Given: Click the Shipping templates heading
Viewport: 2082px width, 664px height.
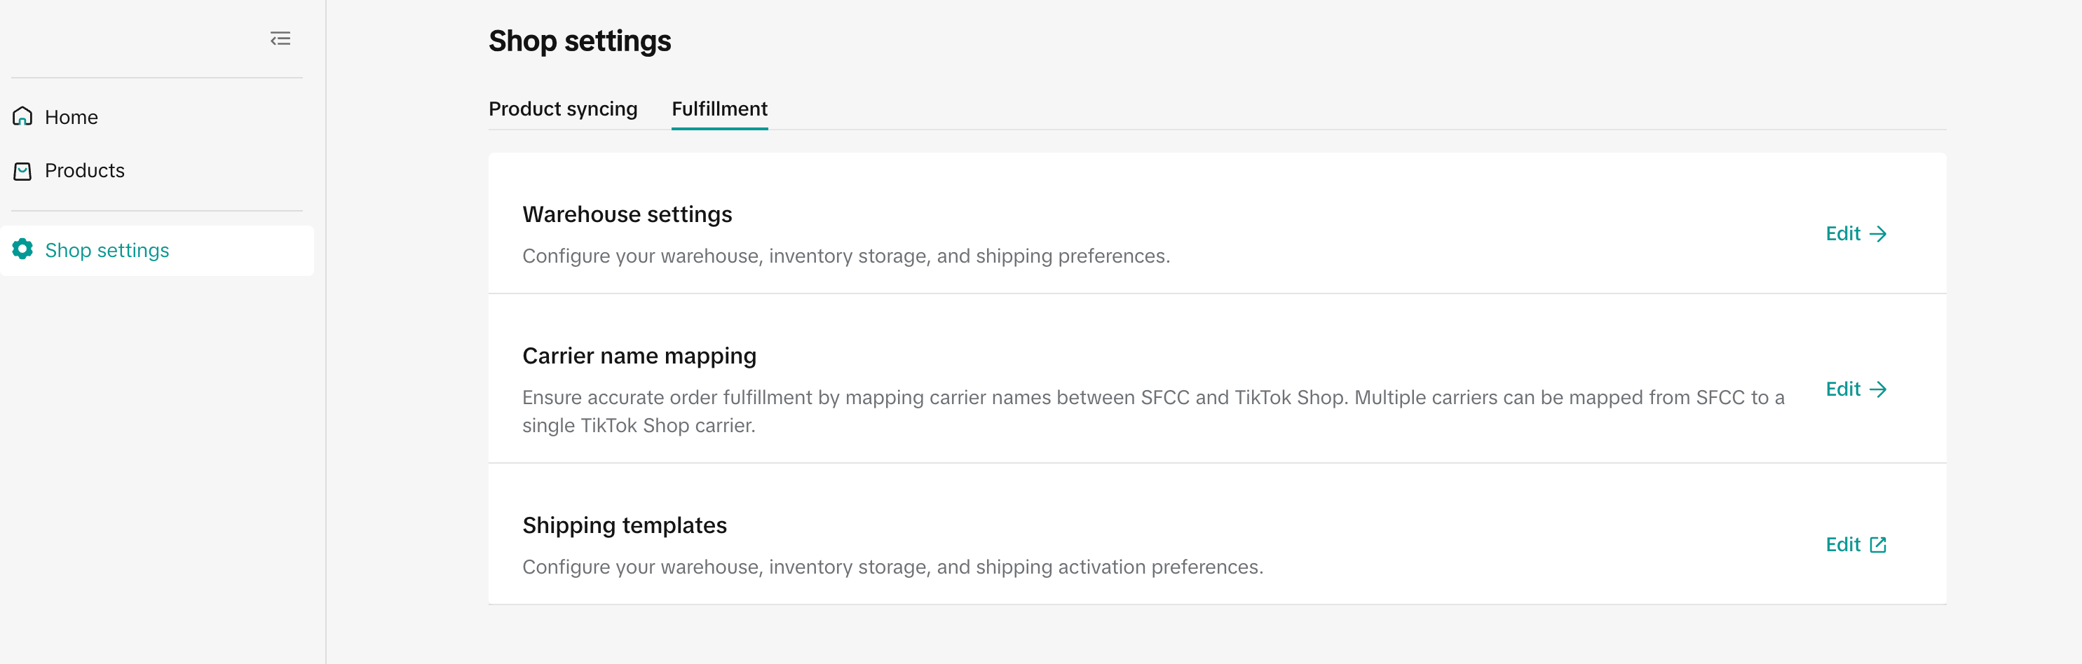Looking at the screenshot, I should coord(625,526).
